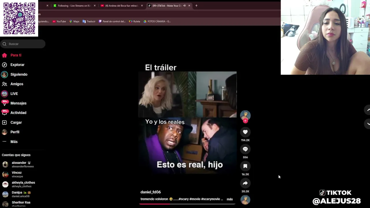Viewport: 370px width, 208px height.
Task: Open Traducir bookmark
Action: click(89, 21)
